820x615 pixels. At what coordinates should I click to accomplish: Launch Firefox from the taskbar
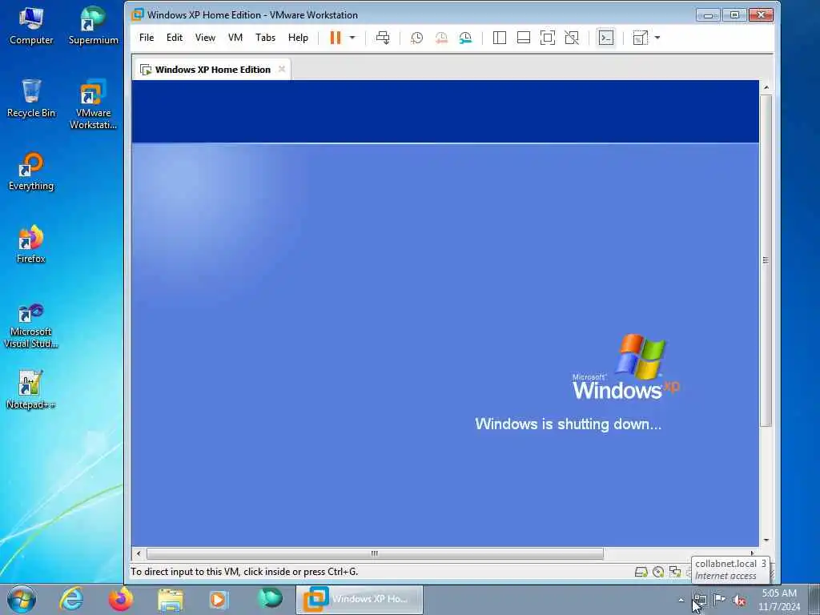click(121, 599)
